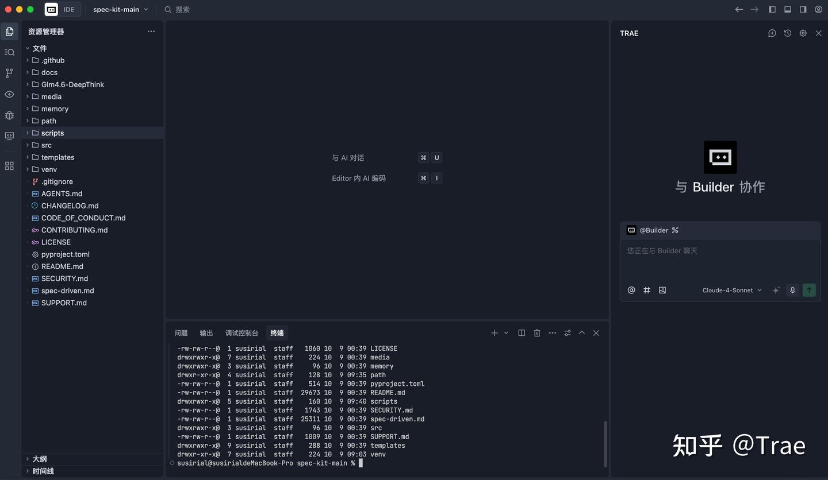Select the source control icon in activity bar
The width and height of the screenshot is (828, 480).
[x=9, y=73]
